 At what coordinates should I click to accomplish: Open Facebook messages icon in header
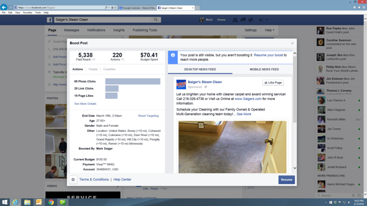pos(243,20)
